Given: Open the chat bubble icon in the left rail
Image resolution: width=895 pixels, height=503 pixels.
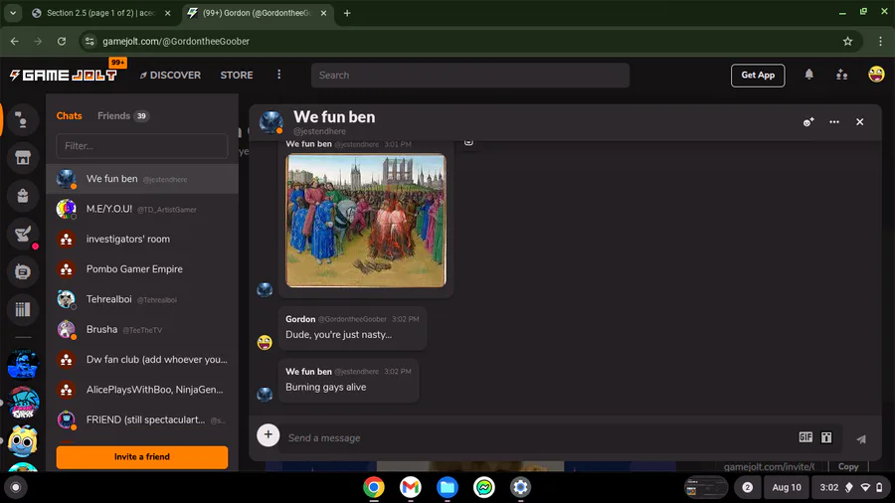Looking at the screenshot, I should [22, 272].
